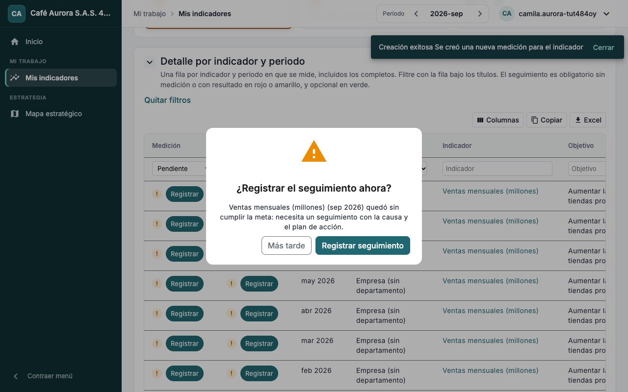Click the 'Medición' column header
This screenshot has width=628, height=392.
click(166, 146)
